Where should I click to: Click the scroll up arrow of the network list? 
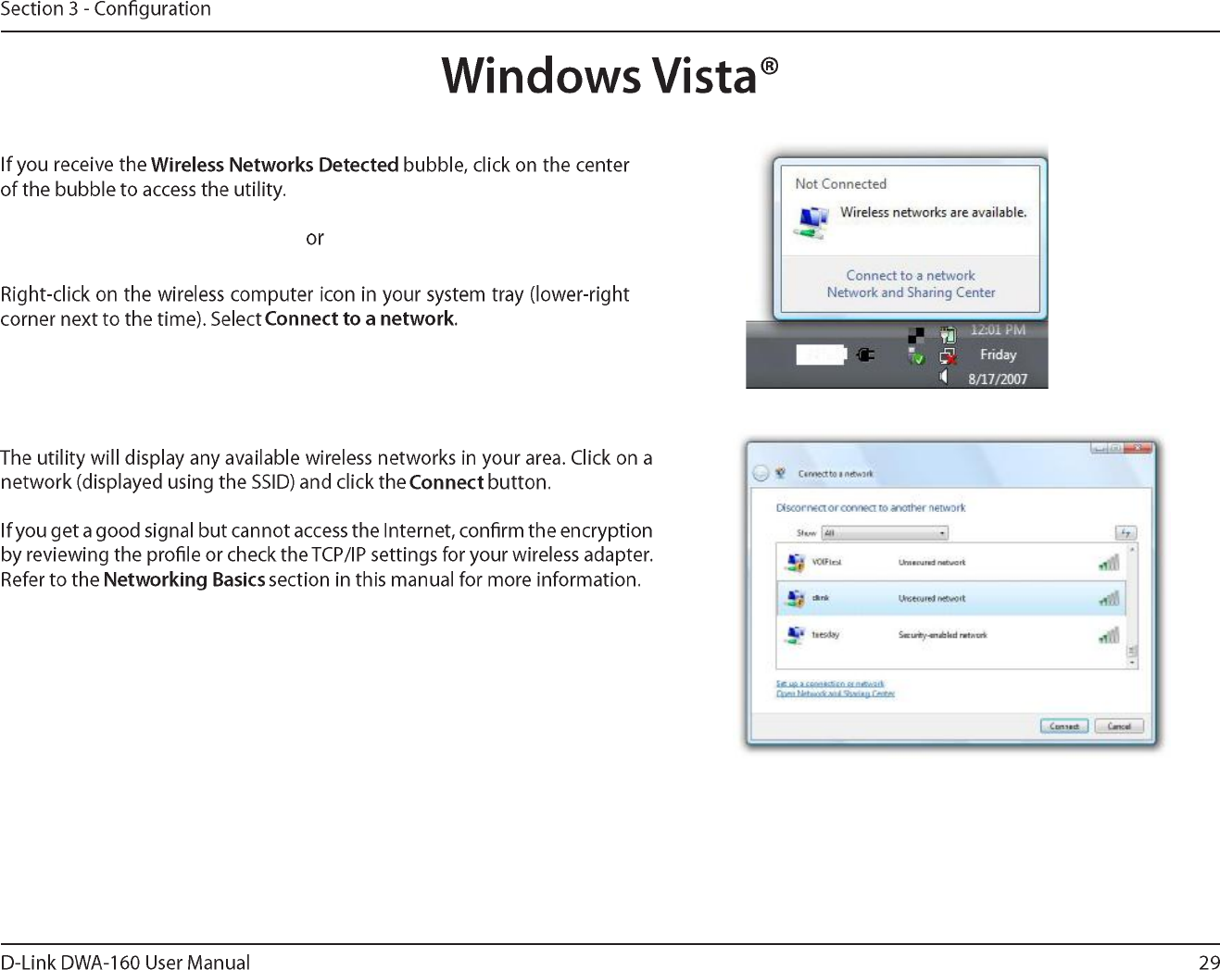(1132, 549)
